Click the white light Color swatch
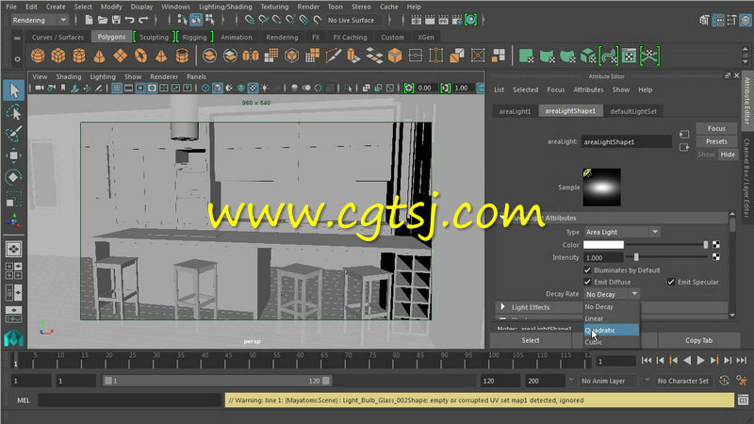The height and width of the screenshot is (424, 754). point(603,245)
